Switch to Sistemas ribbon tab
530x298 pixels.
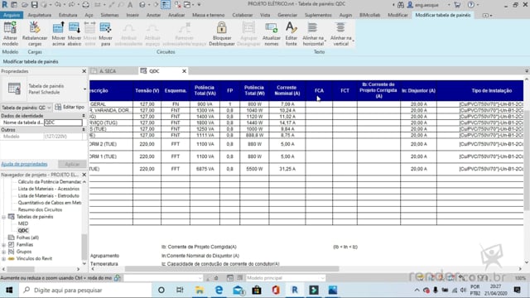tap(109, 15)
